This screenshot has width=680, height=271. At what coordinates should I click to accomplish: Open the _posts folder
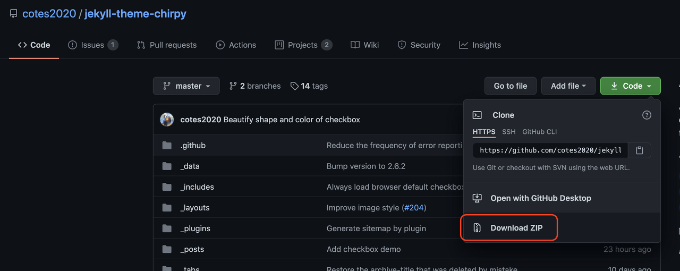click(192, 249)
